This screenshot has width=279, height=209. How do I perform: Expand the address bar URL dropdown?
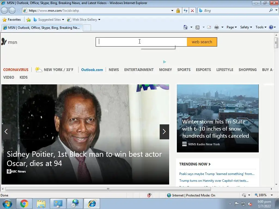[x=172, y=11]
